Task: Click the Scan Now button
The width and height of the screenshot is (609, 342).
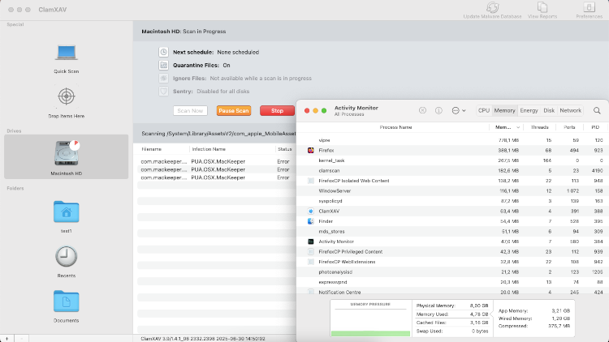Action: (x=190, y=110)
